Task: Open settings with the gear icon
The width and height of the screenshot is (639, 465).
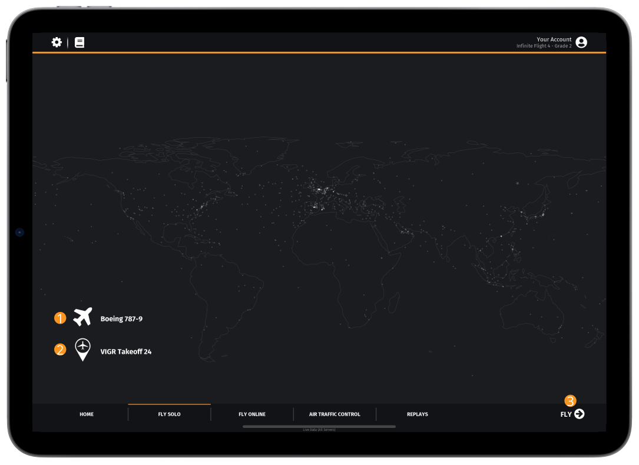Action: point(57,42)
